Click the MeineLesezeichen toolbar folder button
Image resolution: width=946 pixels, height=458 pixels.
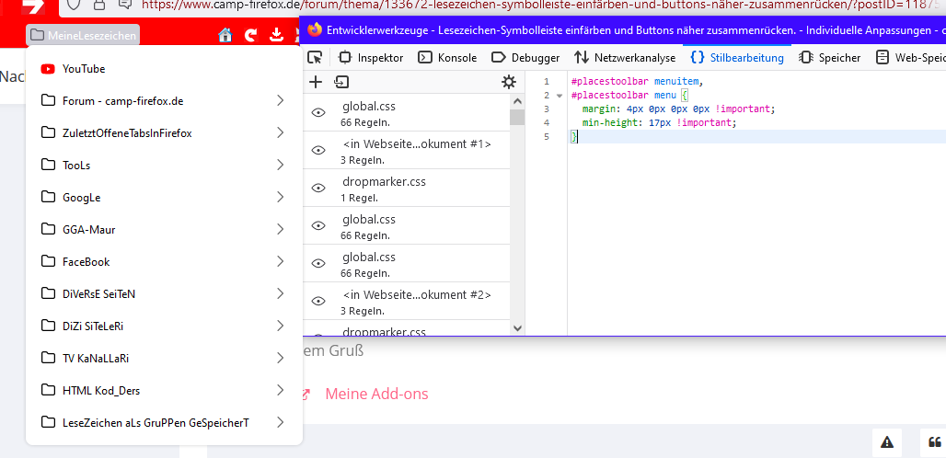tap(83, 36)
